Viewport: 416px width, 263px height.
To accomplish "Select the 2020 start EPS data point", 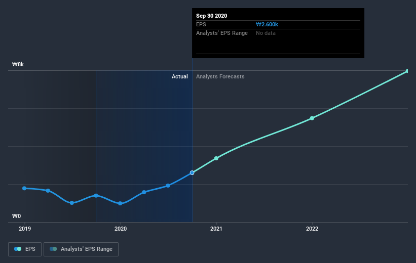I will pyautogui.click(x=120, y=203).
